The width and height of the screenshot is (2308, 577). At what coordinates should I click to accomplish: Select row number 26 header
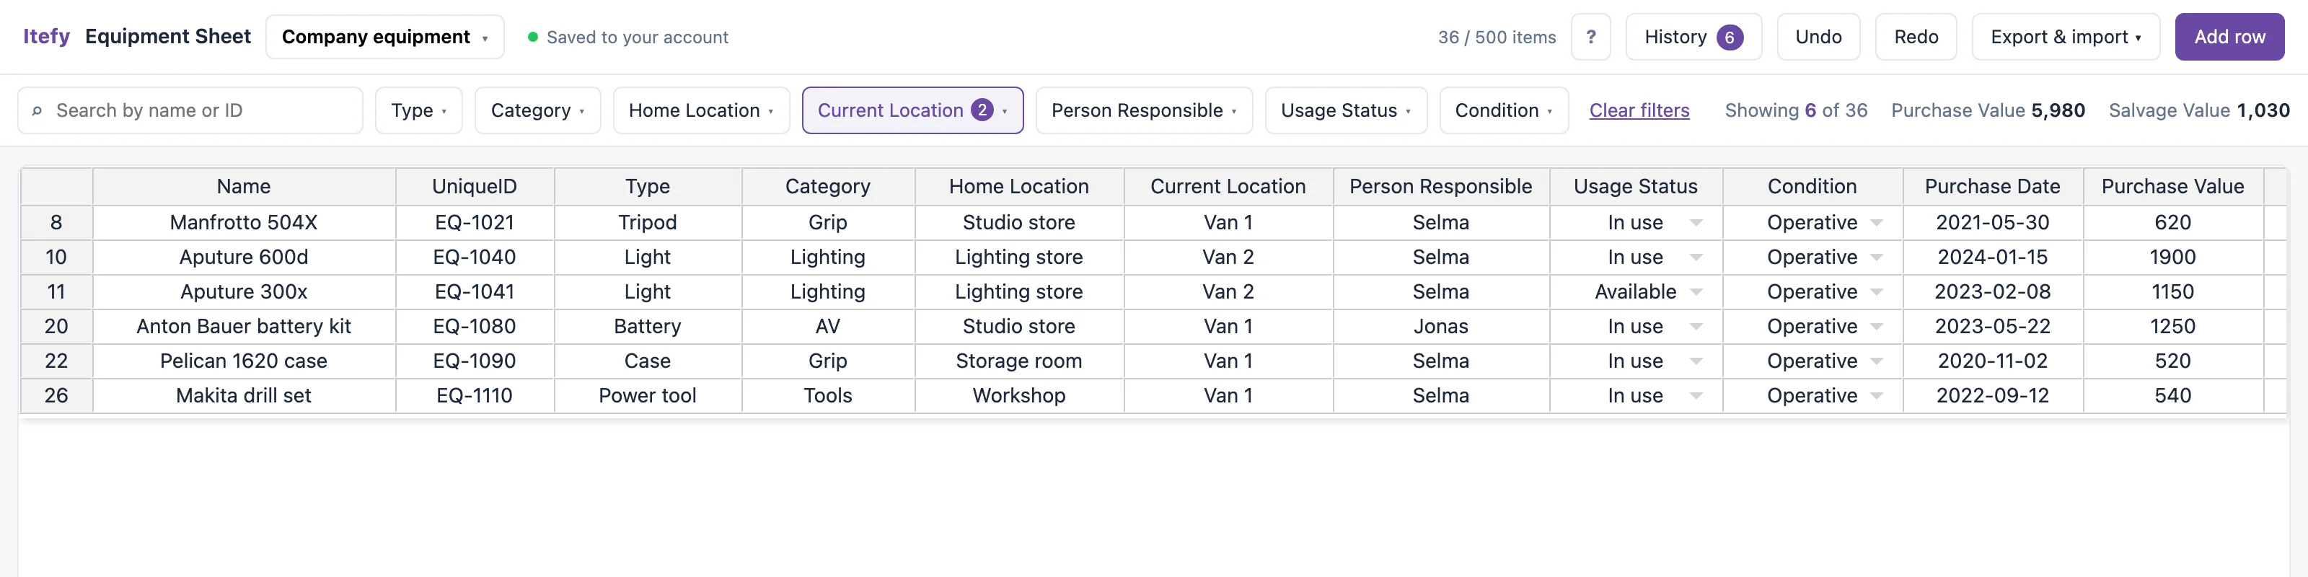coord(56,395)
